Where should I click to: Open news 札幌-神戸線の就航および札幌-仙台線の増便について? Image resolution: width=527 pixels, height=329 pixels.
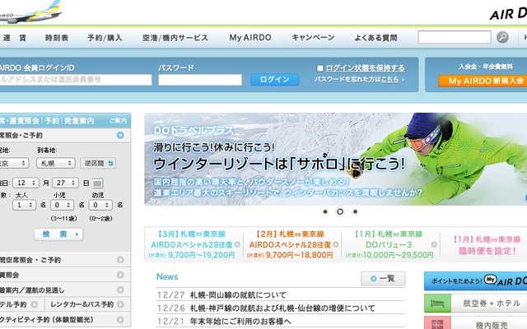tap(282, 308)
